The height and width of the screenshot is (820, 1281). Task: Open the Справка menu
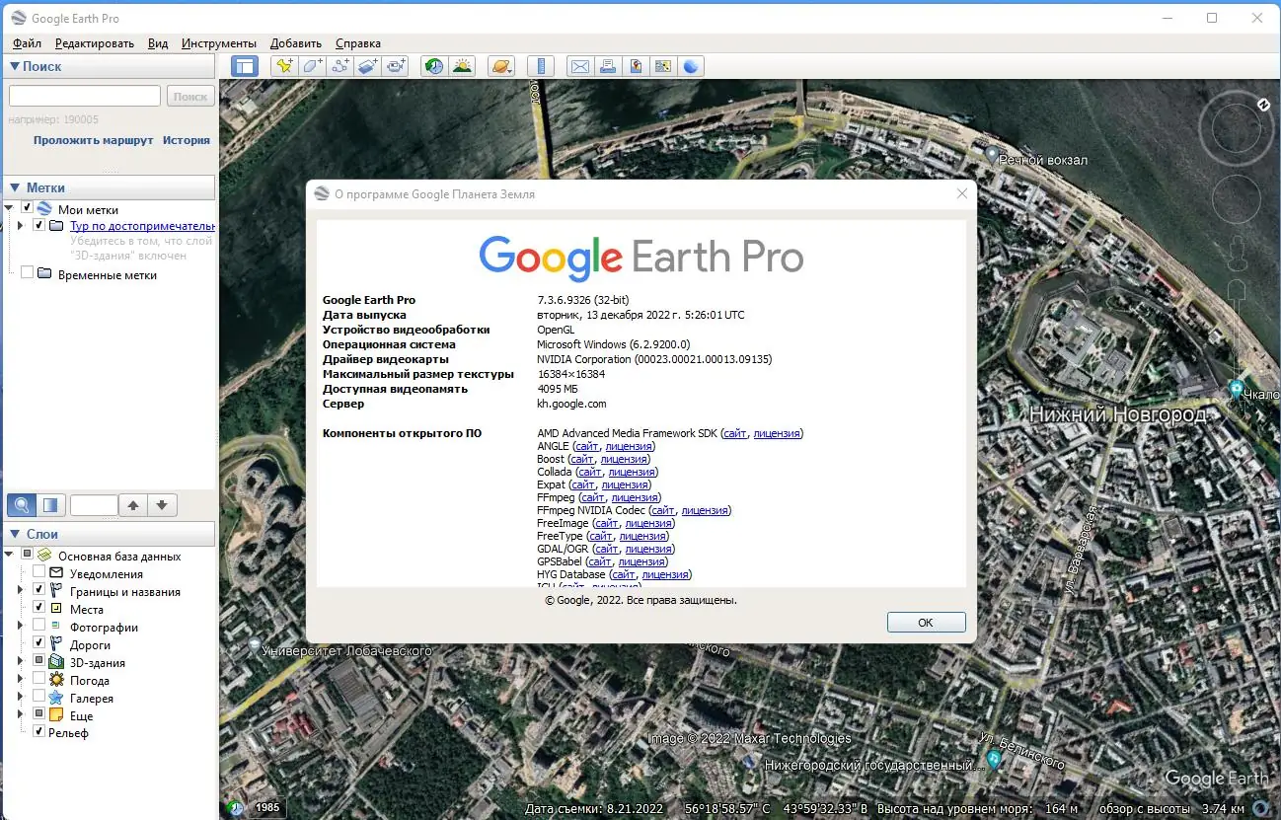(x=357, y=42)
